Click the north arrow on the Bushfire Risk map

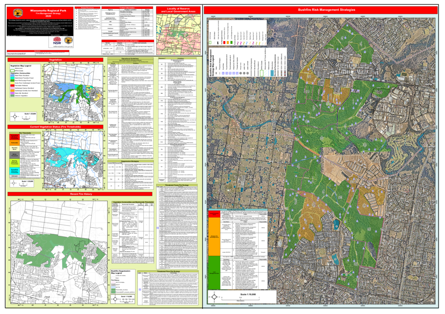[215, 297]
